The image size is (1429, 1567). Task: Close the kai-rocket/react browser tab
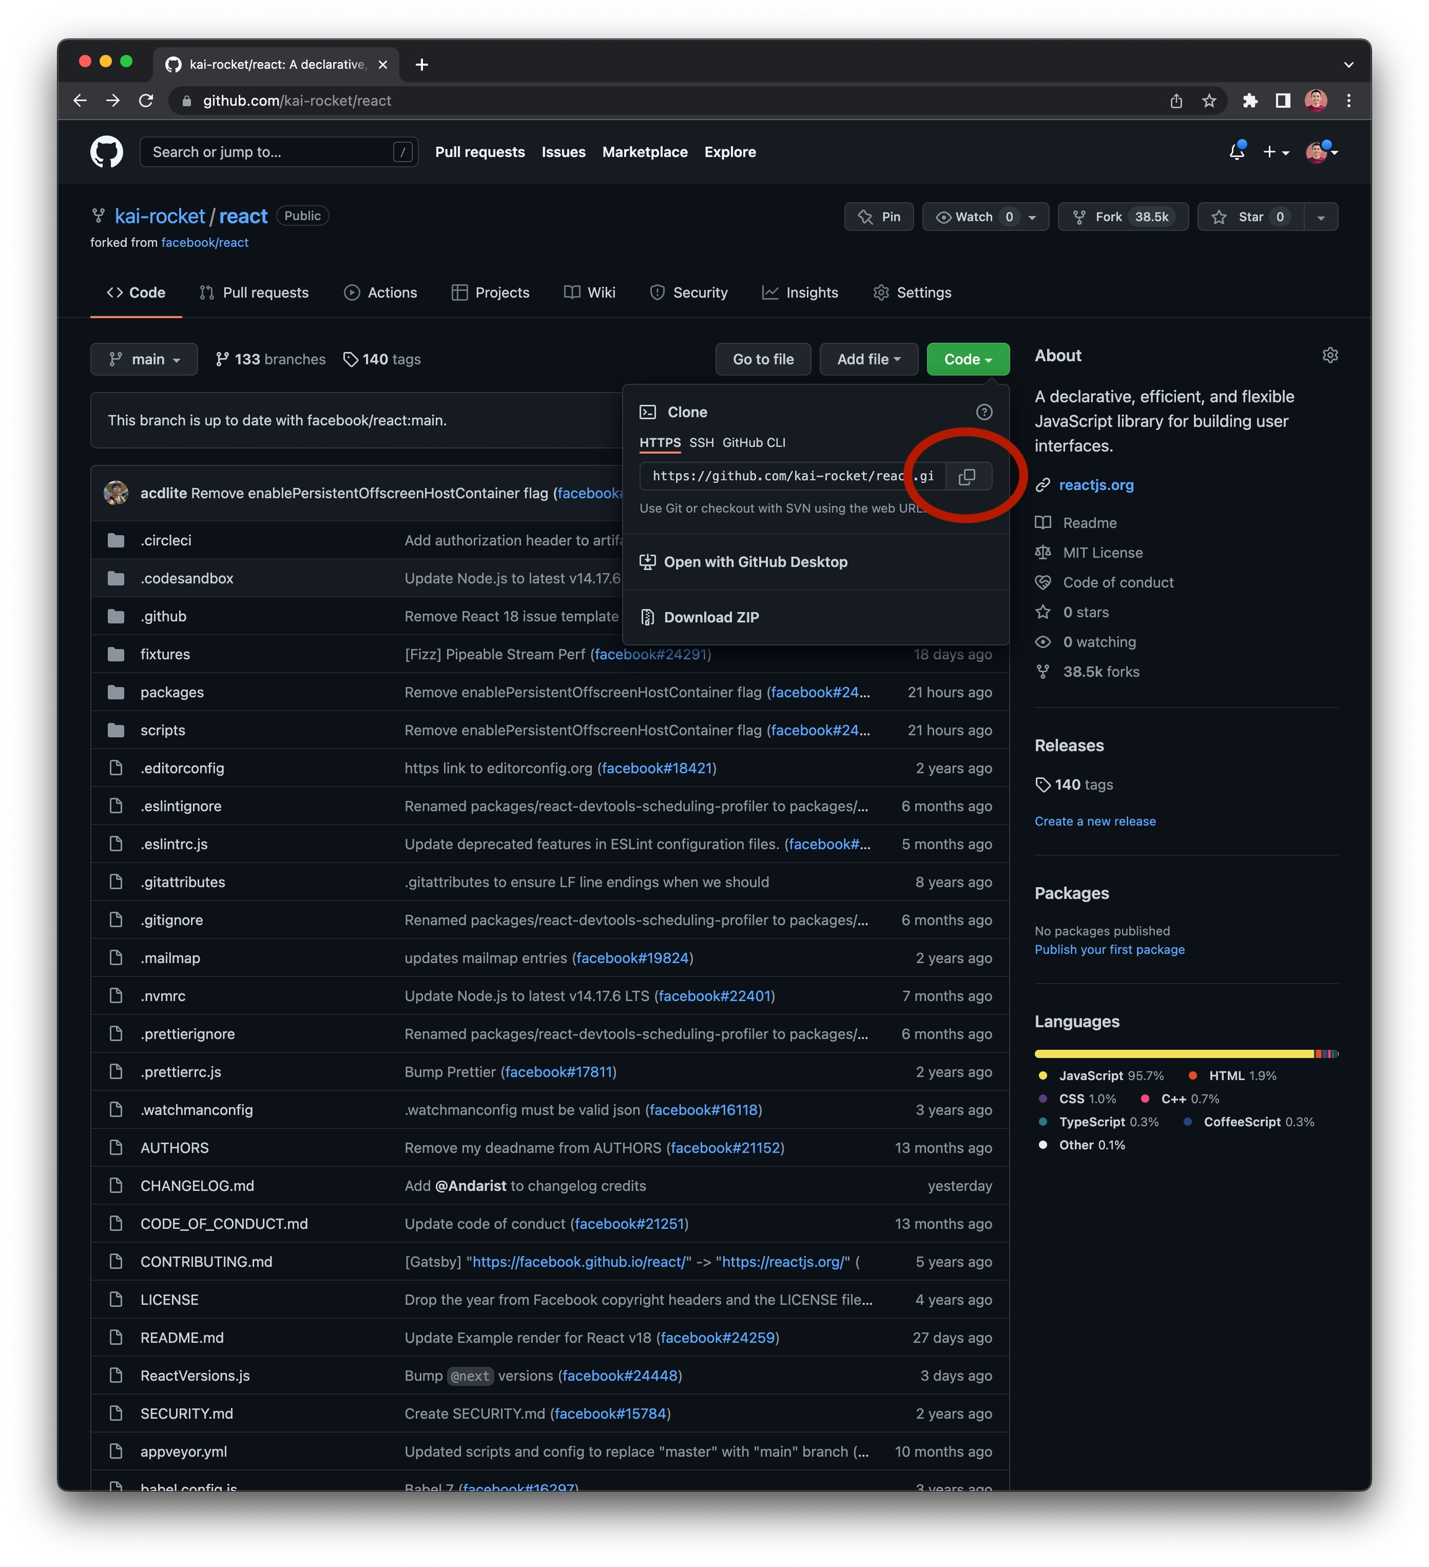(383, 64)
